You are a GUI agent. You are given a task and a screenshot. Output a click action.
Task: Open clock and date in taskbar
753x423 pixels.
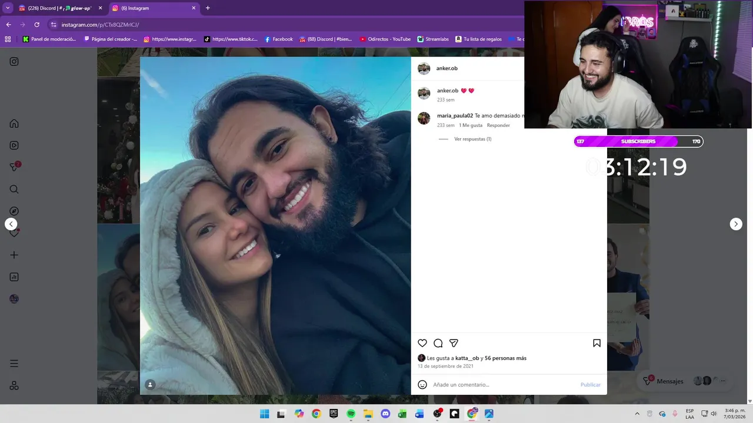point(735,414)
